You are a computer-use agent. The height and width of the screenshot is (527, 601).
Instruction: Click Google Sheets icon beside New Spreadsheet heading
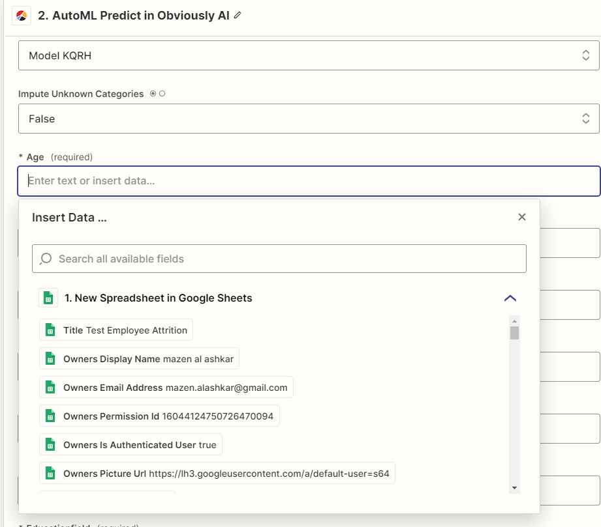pos(48,298)
